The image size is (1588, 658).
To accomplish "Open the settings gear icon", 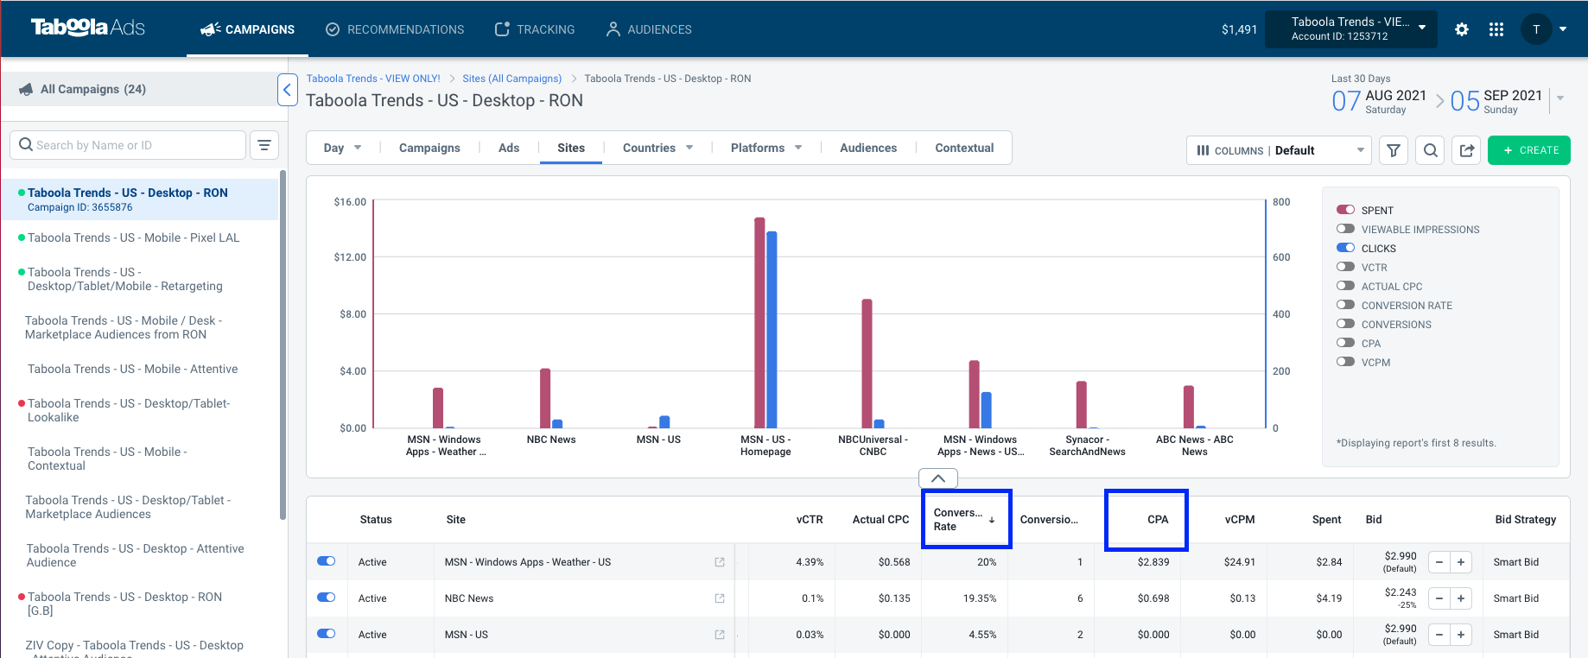I will [x=1462, y=29].
